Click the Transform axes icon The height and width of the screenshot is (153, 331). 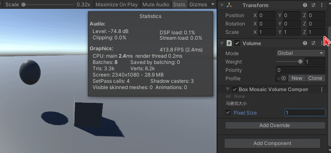229,5
